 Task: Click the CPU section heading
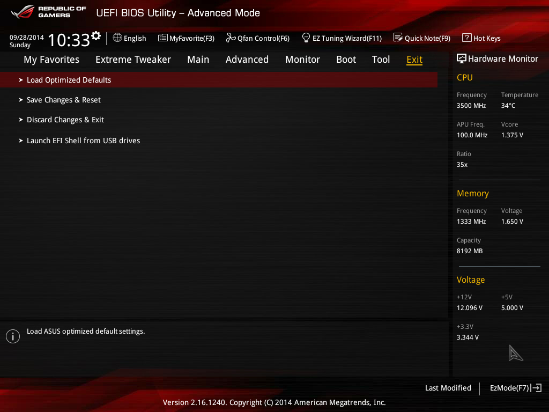(x=465, y=77)
